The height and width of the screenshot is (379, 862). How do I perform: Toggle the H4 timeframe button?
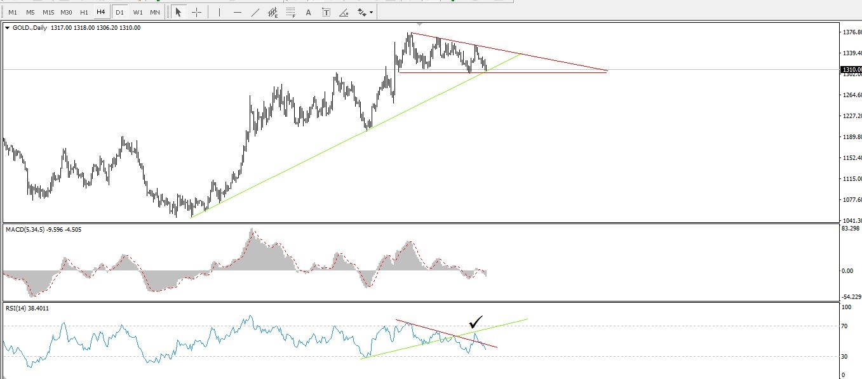(x=100, y=12)
